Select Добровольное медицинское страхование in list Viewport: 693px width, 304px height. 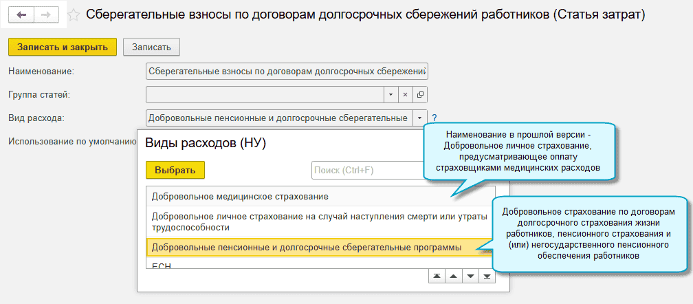235,196
